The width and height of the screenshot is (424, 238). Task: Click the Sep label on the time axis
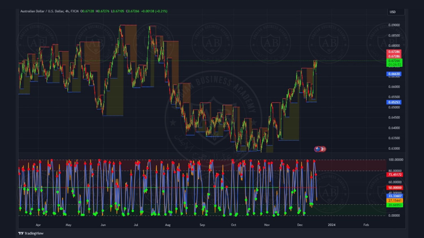[202, 225]
